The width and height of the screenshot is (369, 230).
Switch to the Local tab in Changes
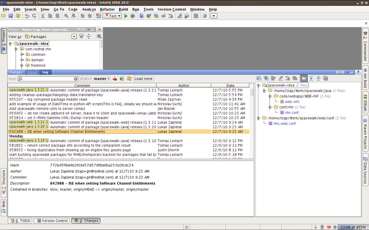pos(32,72)
